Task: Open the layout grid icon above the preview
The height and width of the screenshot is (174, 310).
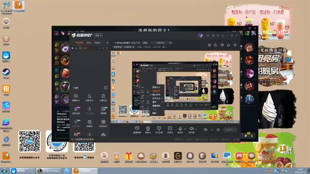Action: (x=222, y=45)
